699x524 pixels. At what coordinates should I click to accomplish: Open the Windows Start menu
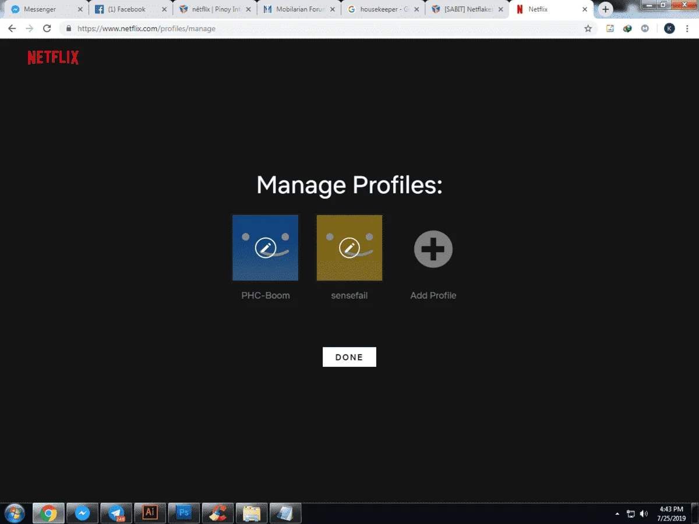14,513
